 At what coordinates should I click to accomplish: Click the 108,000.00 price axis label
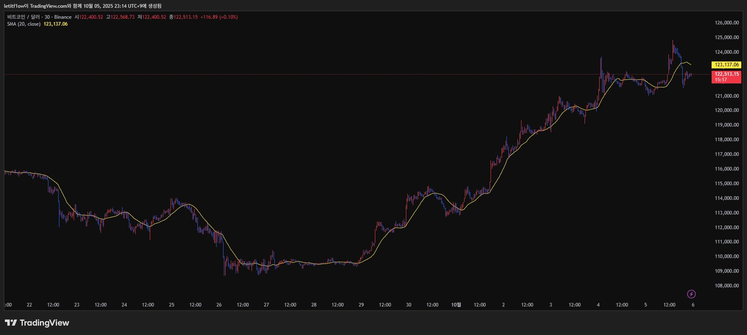(x=727, y=286)
